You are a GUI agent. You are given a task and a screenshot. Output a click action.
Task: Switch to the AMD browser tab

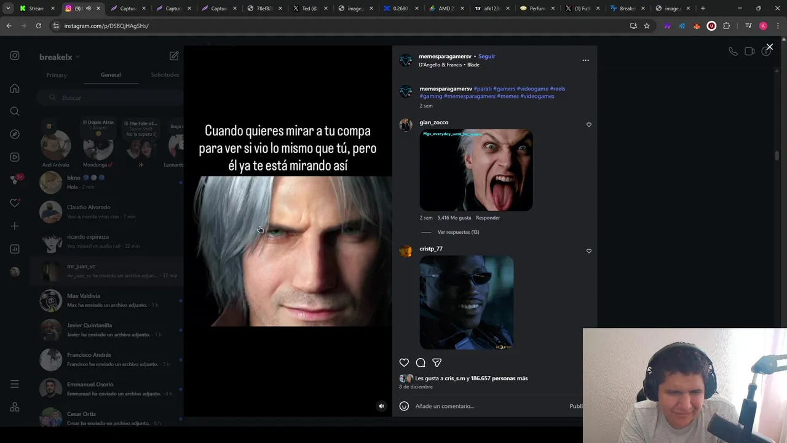click(446, 9)
